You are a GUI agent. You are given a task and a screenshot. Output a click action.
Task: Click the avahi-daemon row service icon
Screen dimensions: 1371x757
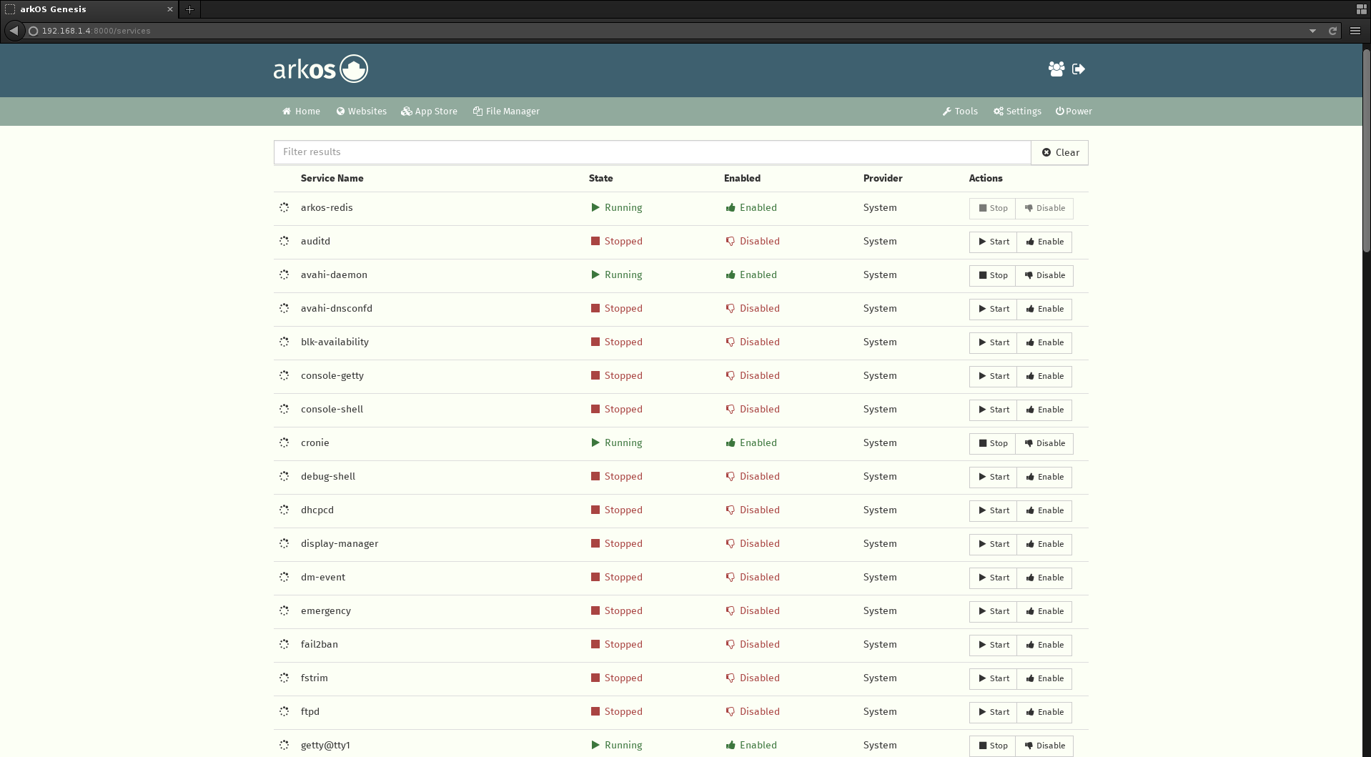pyautogui.click(x=284, y=275)
